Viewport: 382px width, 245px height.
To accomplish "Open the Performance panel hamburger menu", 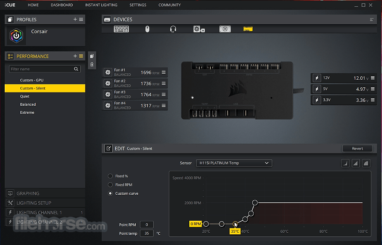I will pos(81,56).
